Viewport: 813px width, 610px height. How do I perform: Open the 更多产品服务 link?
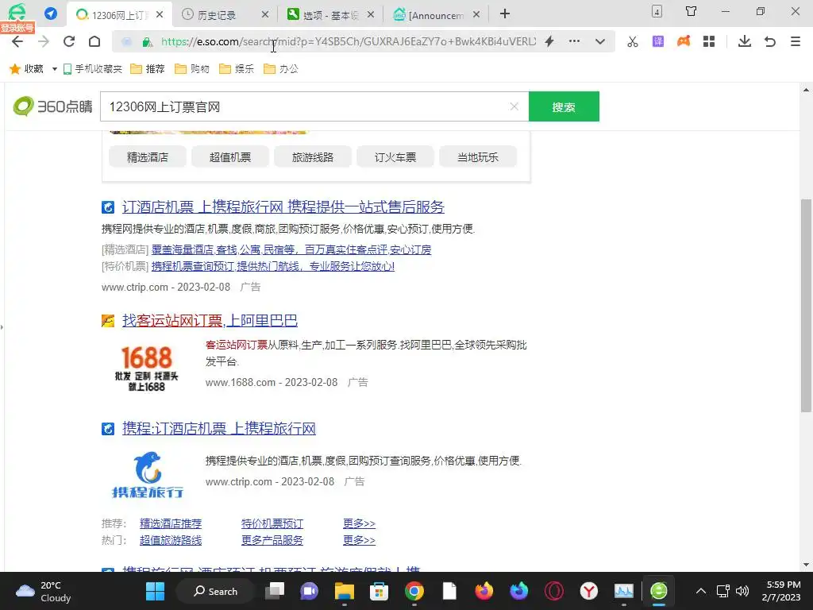coord(272,540)
